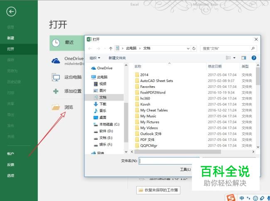Image resolution: width=270 pixels, height=201 pixels.
Task: Open Options (选项) in Excel sidebar
Action: [10, 176]
